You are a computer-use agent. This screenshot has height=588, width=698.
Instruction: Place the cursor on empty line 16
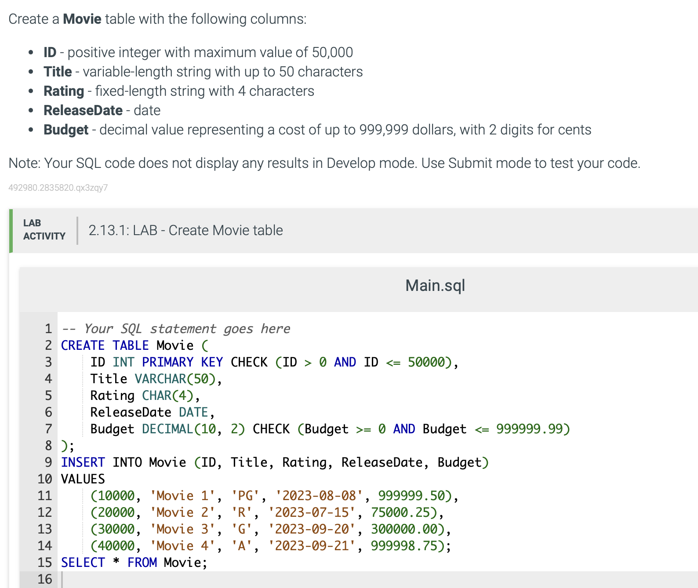[378, 579]
